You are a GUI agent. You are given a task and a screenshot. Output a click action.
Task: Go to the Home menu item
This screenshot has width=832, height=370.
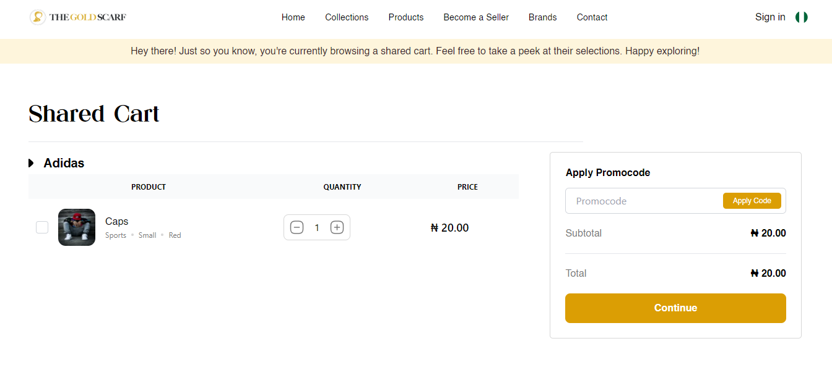pos(293,17)
